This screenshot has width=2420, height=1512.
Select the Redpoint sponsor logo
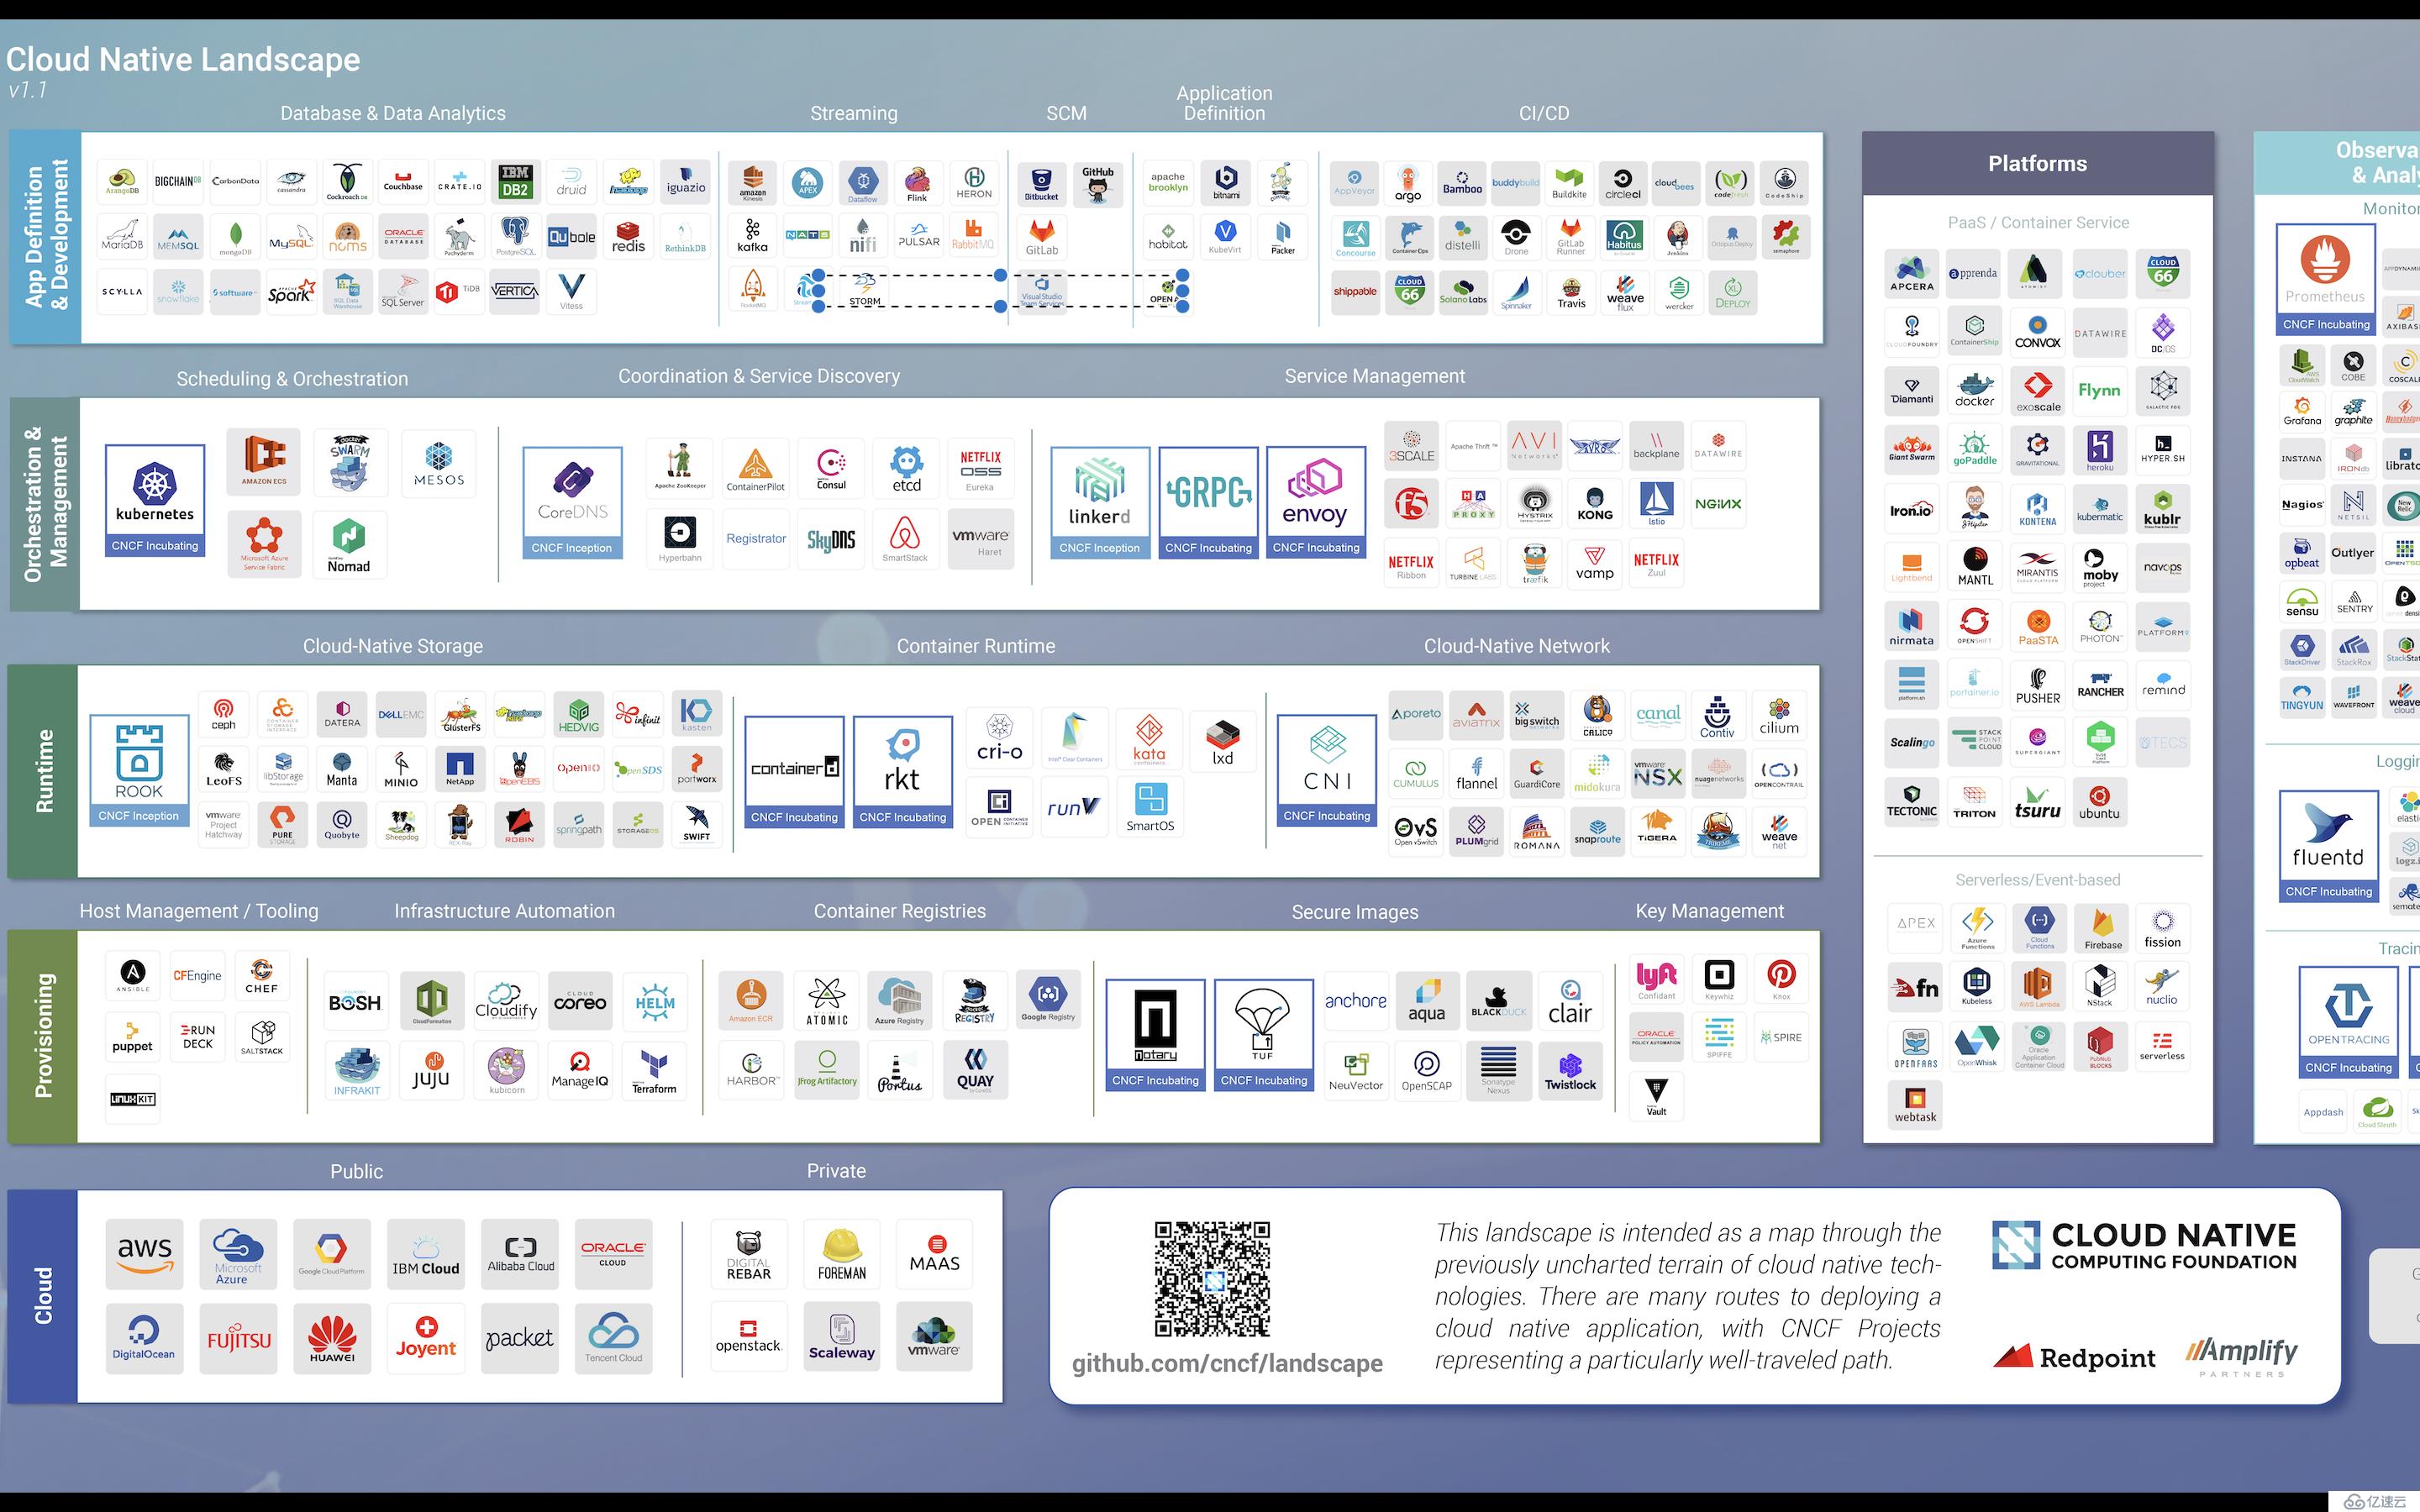pyautogui.click(x=2075, y=1357)
